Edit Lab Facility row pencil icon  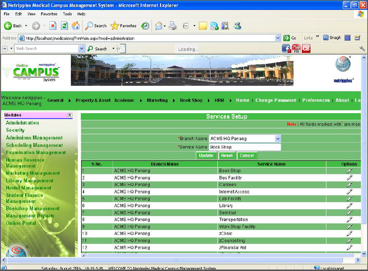pyautogui.click(x=349, y=198)
